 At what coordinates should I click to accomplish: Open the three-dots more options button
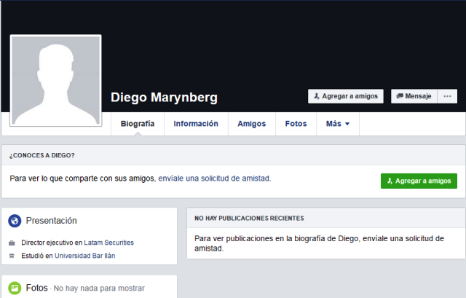pos(447,96)
